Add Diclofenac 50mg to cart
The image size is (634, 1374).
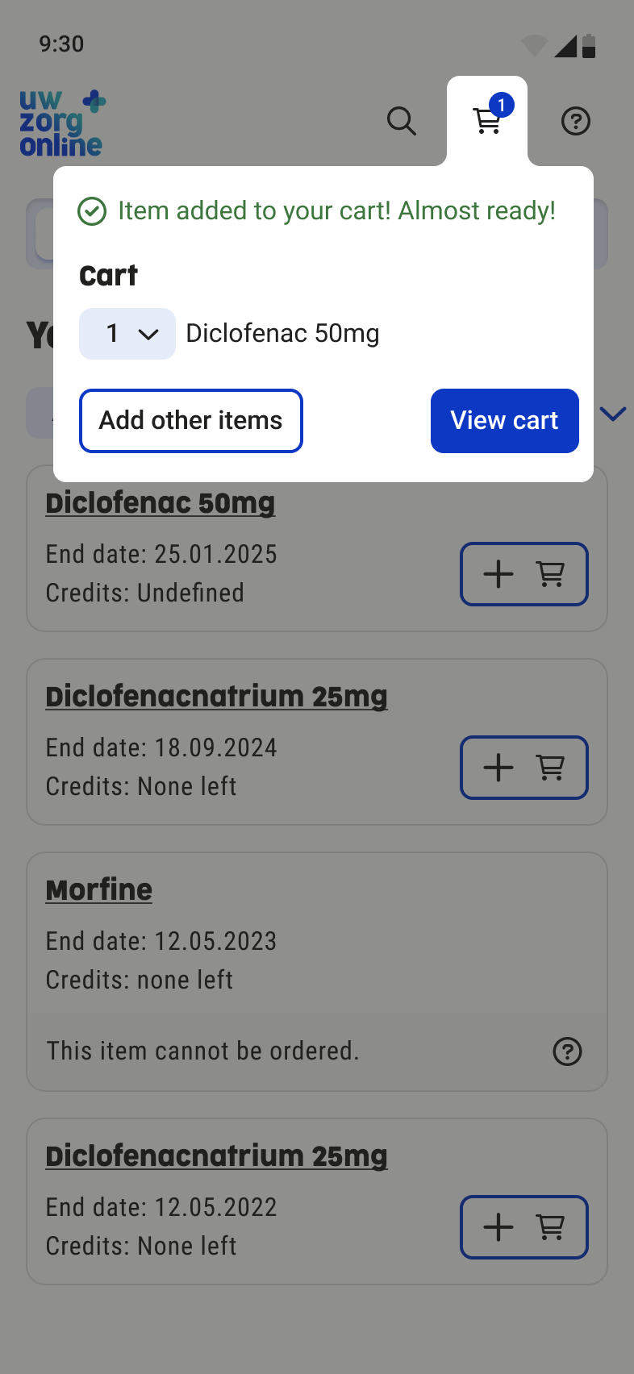click(523, 574)
